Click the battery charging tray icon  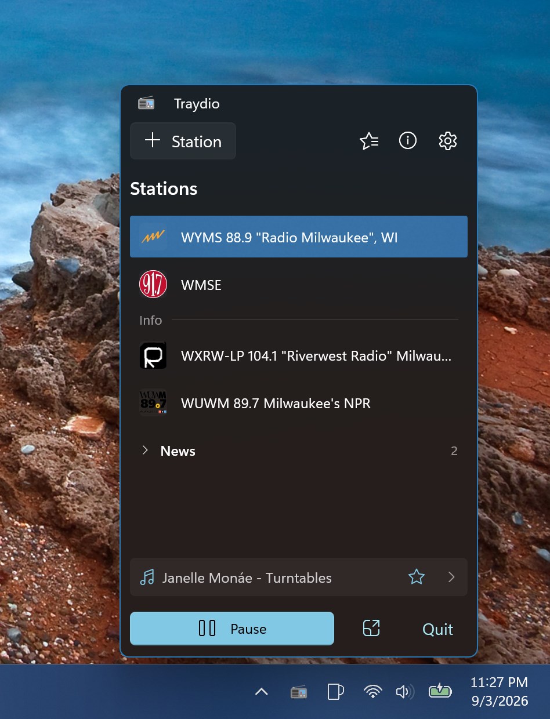pyautogui.click(x=440, y=691)
